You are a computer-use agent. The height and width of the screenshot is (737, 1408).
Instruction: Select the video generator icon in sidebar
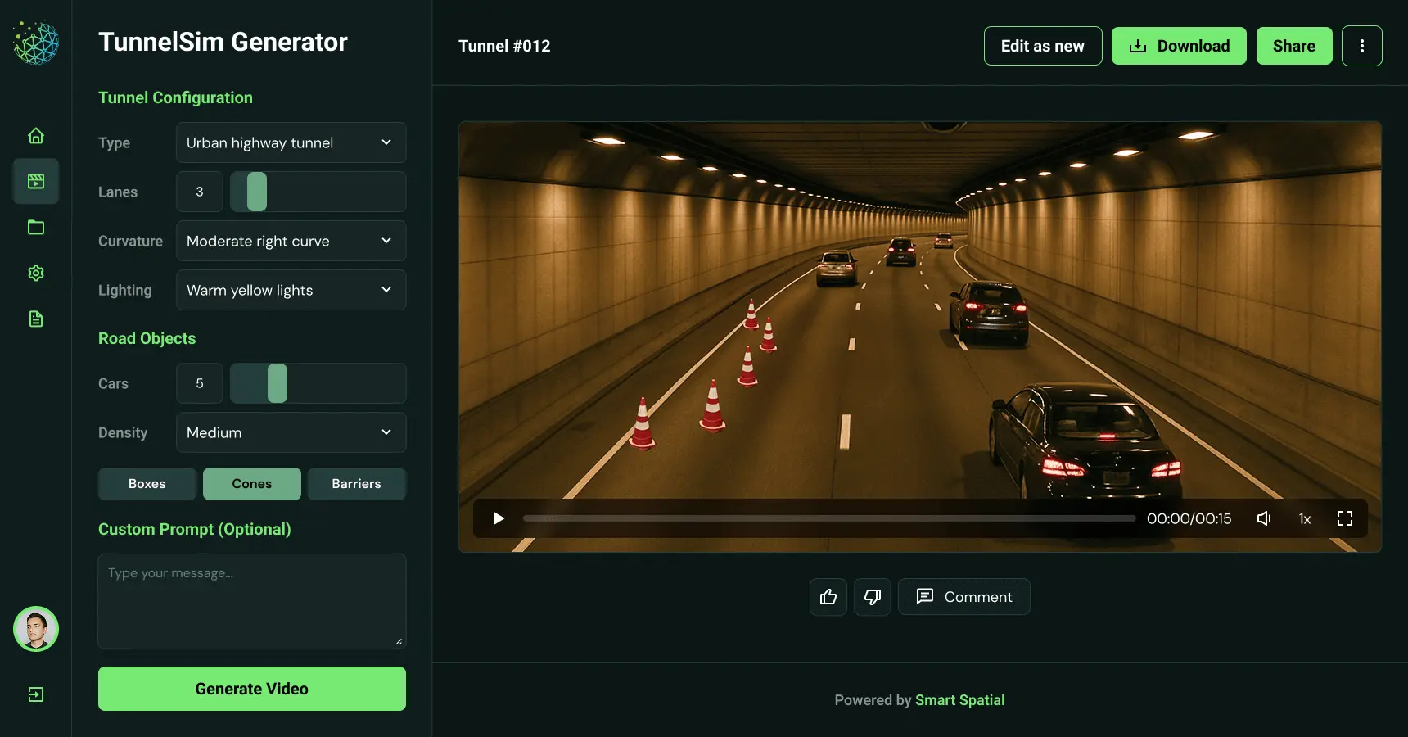[x=36, y=182]
